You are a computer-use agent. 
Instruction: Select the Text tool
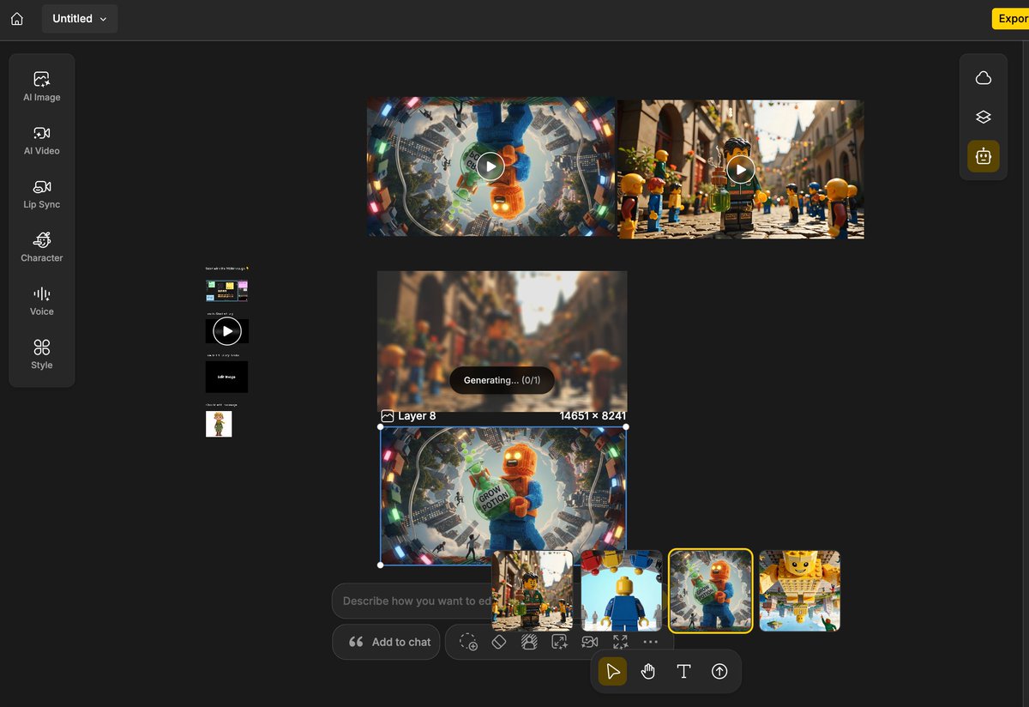point(683,671)
